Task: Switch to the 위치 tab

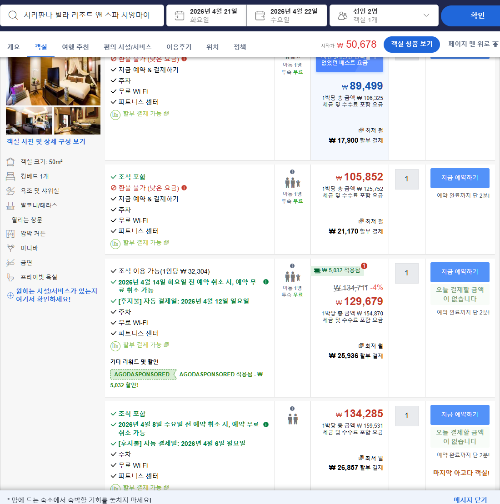Action: (x=212, y=47)
